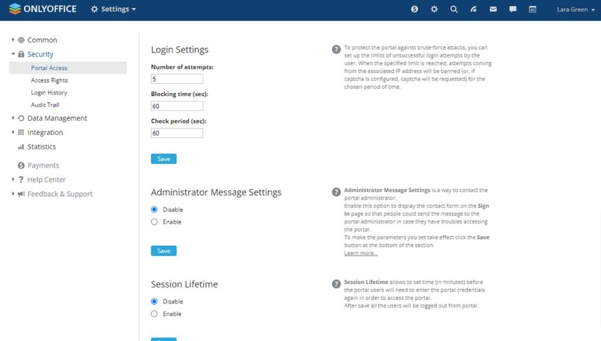The image size is (601, 341).
Task: Click help icon beside Administrator Message Settings description
Action: click(336, 192)
